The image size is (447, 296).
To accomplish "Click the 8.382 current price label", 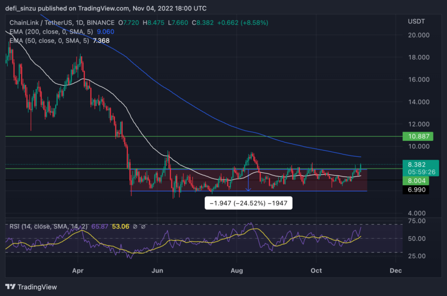I will point(416,165).
